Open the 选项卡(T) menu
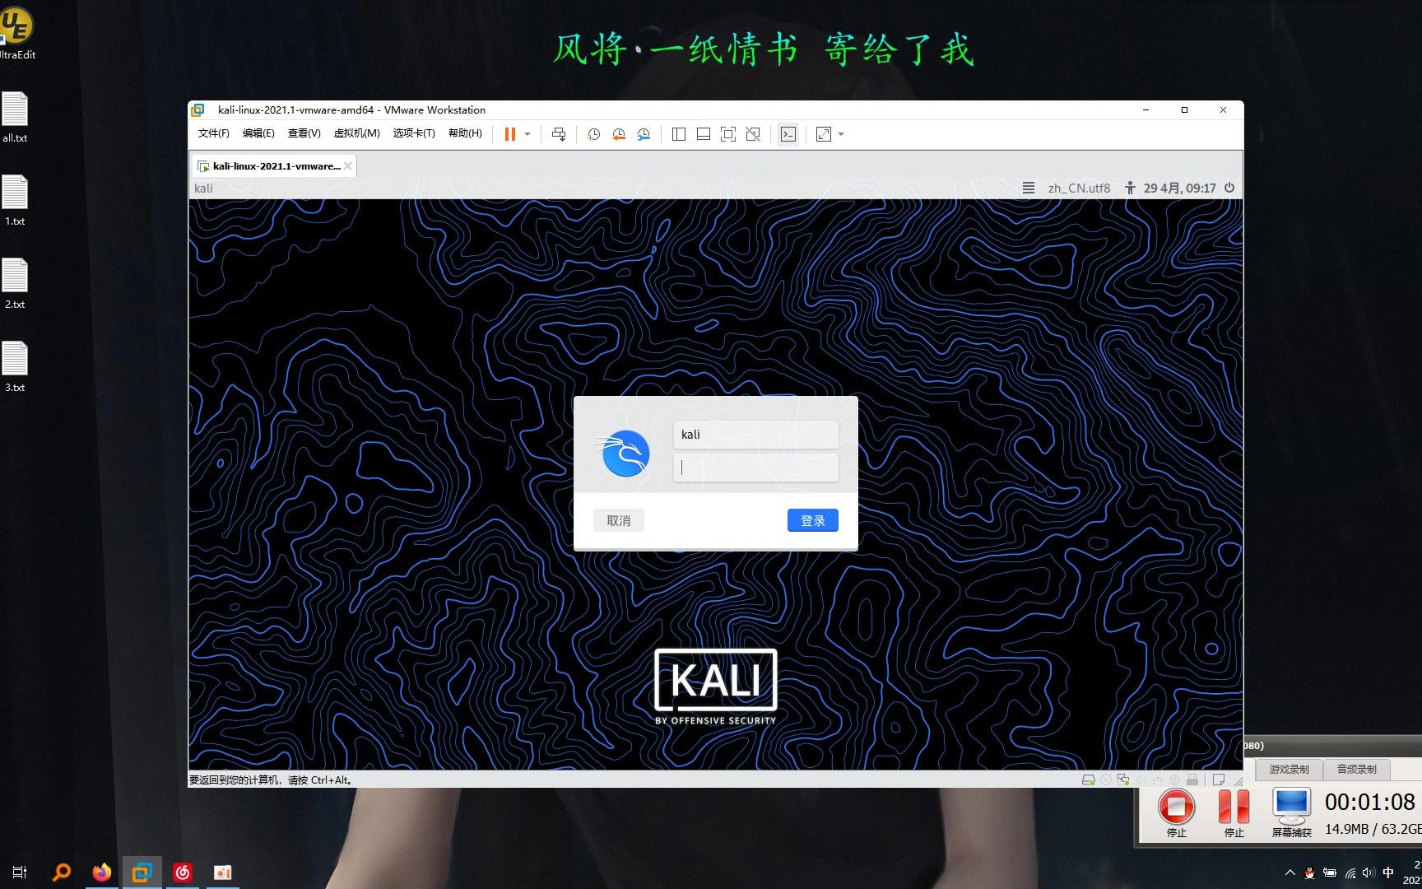 (414, 133)
